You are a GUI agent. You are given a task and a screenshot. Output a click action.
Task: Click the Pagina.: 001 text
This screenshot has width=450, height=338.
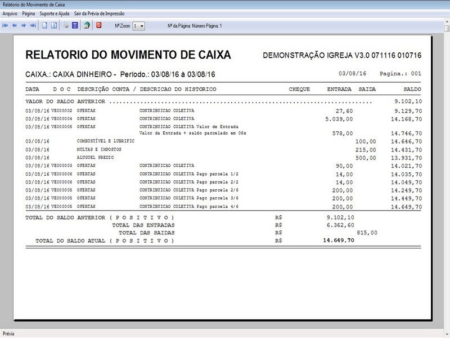click(400, 74)
